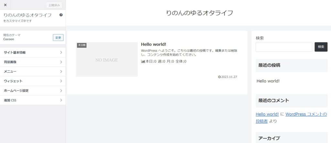331x143 pixels.
Task: Close the customizer with X icon
Action: 5,5
